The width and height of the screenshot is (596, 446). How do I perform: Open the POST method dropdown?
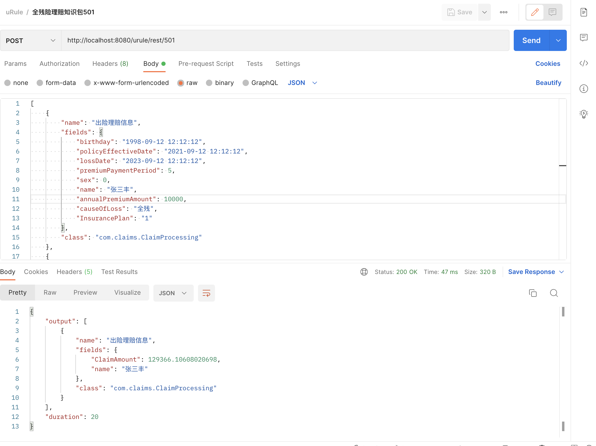tap(31, 40)
